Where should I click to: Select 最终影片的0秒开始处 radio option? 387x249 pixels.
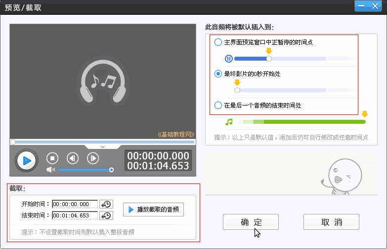(x=218, y=74)
